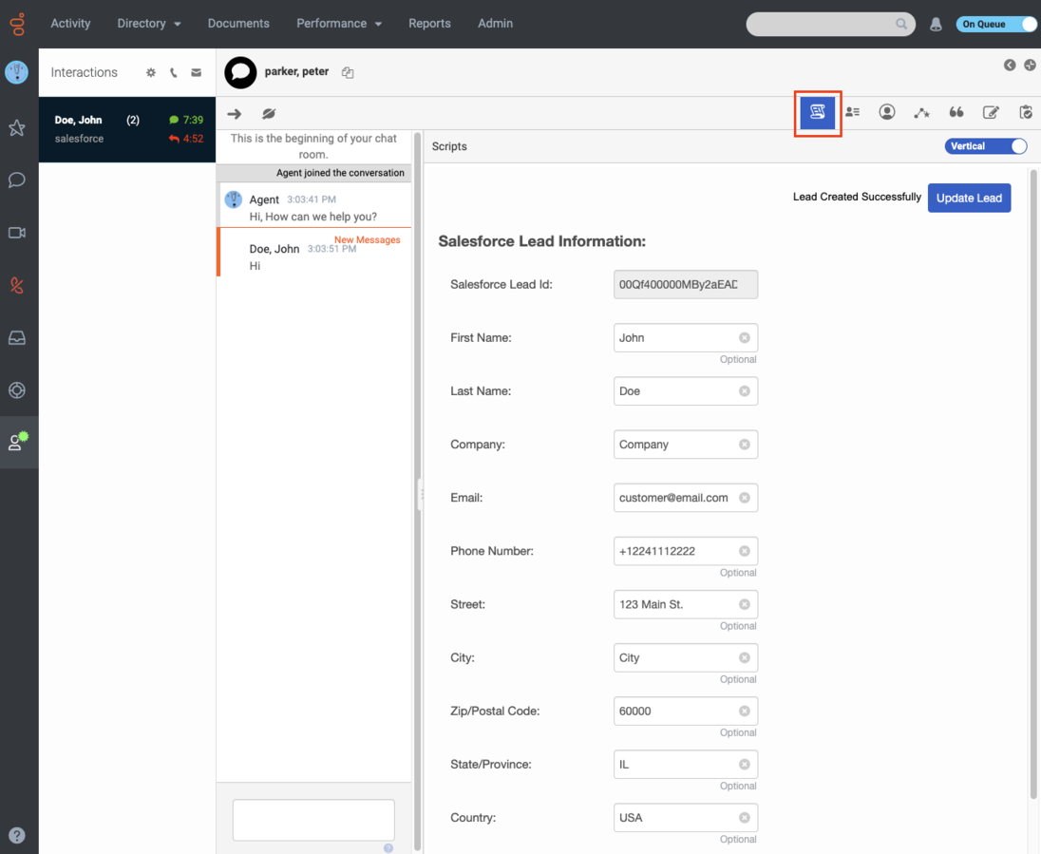Open the Inbox tray icon
The image size is (1041, 854).
coord(16,338)
